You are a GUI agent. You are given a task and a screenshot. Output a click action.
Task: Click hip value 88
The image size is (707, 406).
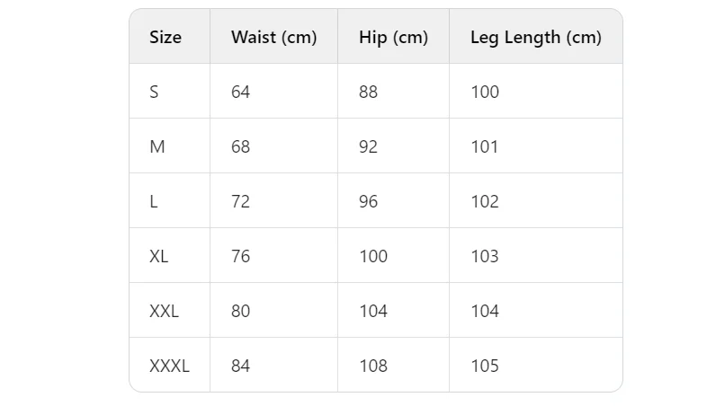pyautogui.click(x=368, y=92)
